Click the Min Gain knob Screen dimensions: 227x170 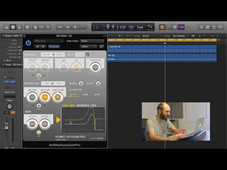pyautogui.click(x=32, y=97)
